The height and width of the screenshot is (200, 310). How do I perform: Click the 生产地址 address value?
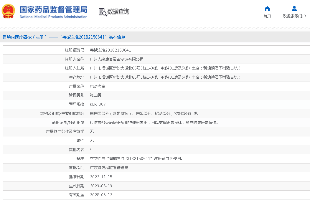(x=165, y=77)
